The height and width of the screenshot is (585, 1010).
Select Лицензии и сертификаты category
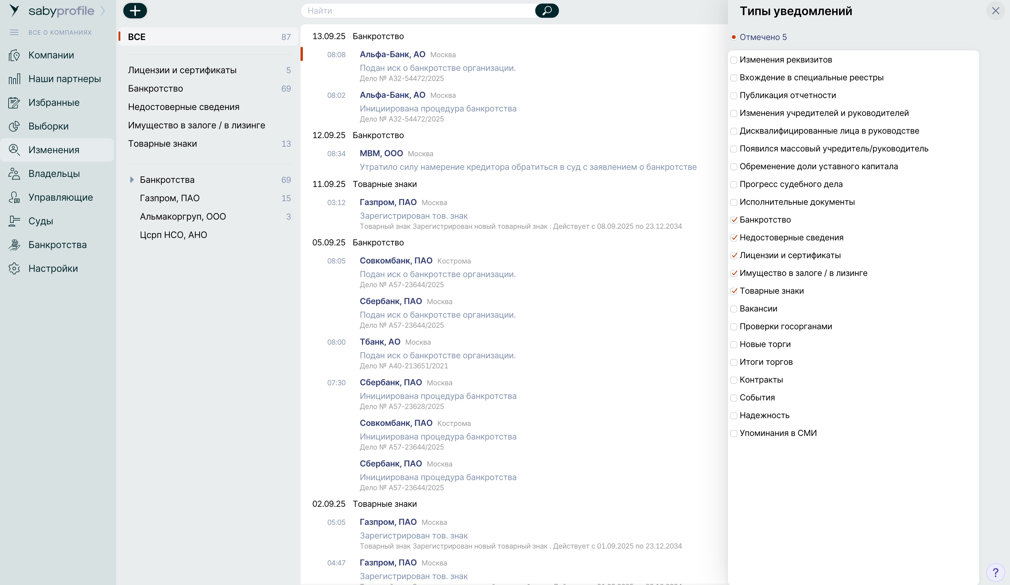[x=182, y=70]
